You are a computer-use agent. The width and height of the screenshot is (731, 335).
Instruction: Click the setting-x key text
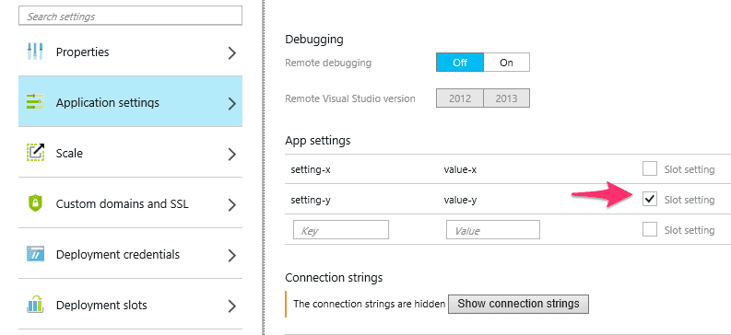coord(311,169)
